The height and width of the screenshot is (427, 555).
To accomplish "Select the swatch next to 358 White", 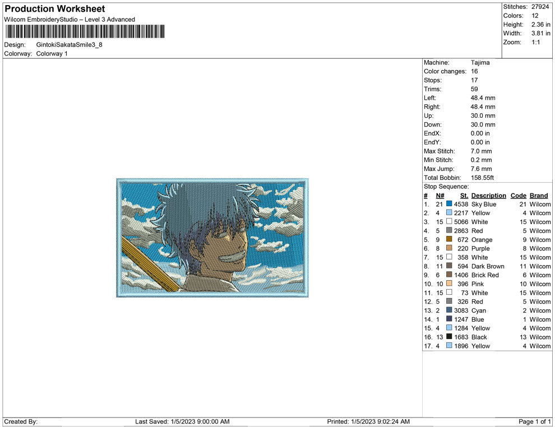I will click(449, 257).
